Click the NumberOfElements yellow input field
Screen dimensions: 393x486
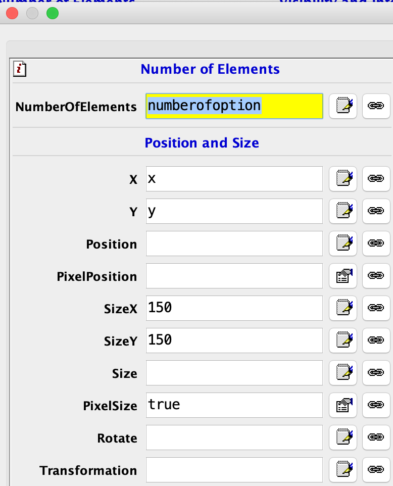pyautogui.click(x=234, y=106)
